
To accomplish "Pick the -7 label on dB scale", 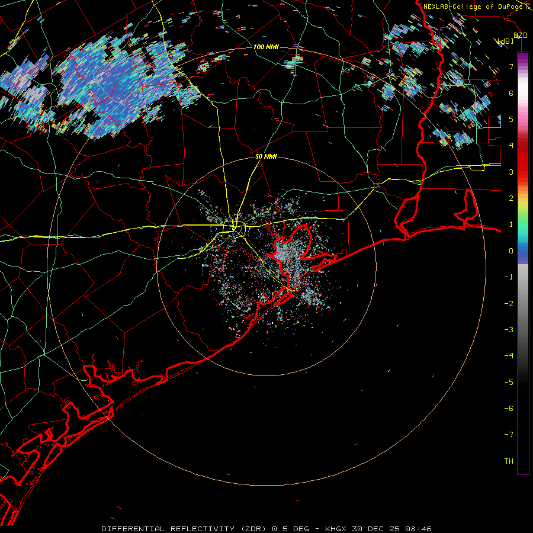I will coord(509,435).
